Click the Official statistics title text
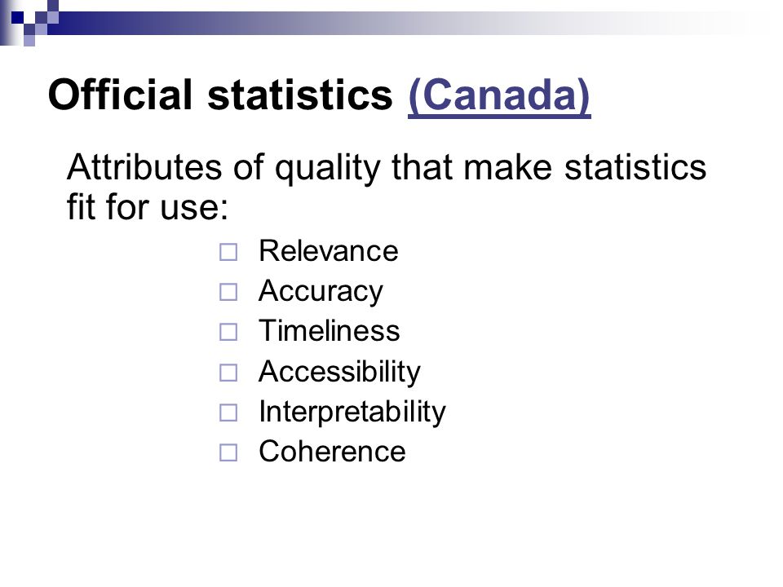The image size is (783, 587). coord(220,95)
